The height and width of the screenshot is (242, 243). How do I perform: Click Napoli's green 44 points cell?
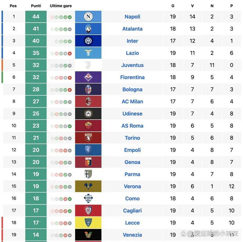(x=36, y=17)
